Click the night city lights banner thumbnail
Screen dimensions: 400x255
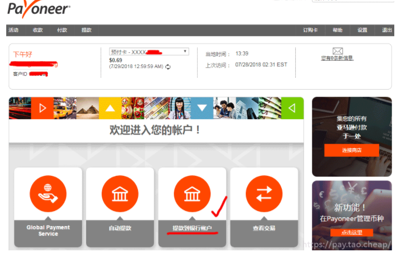[20, 108]
